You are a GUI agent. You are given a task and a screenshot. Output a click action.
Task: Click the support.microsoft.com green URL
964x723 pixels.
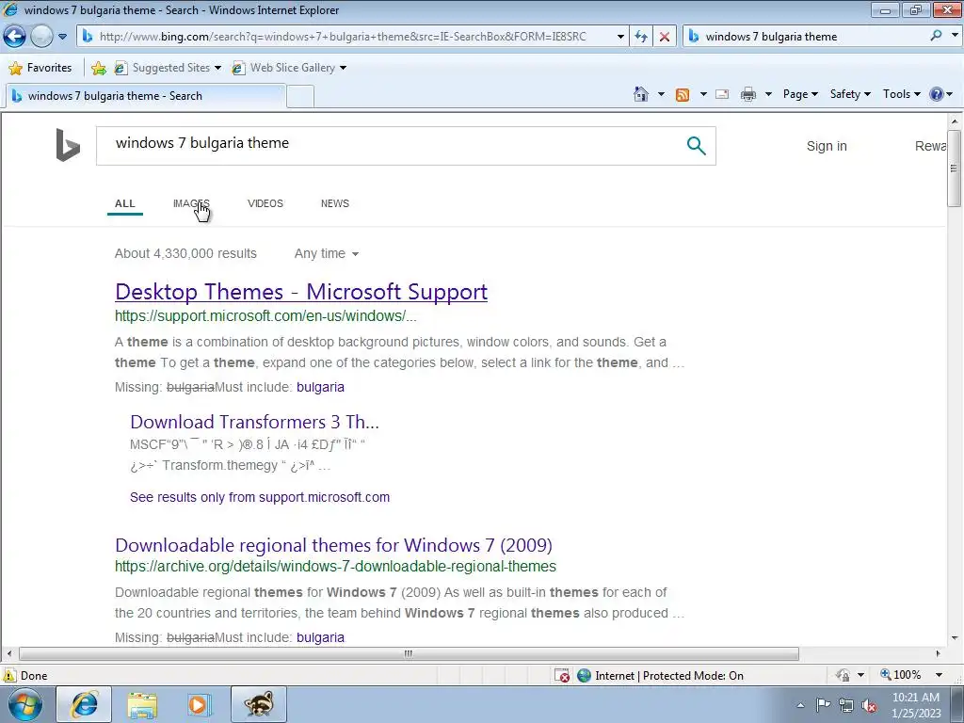pos(265,316)
